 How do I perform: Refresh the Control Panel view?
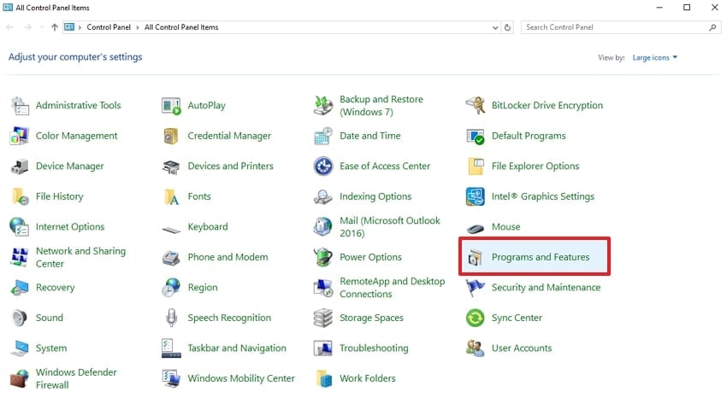tap(507, 28)
